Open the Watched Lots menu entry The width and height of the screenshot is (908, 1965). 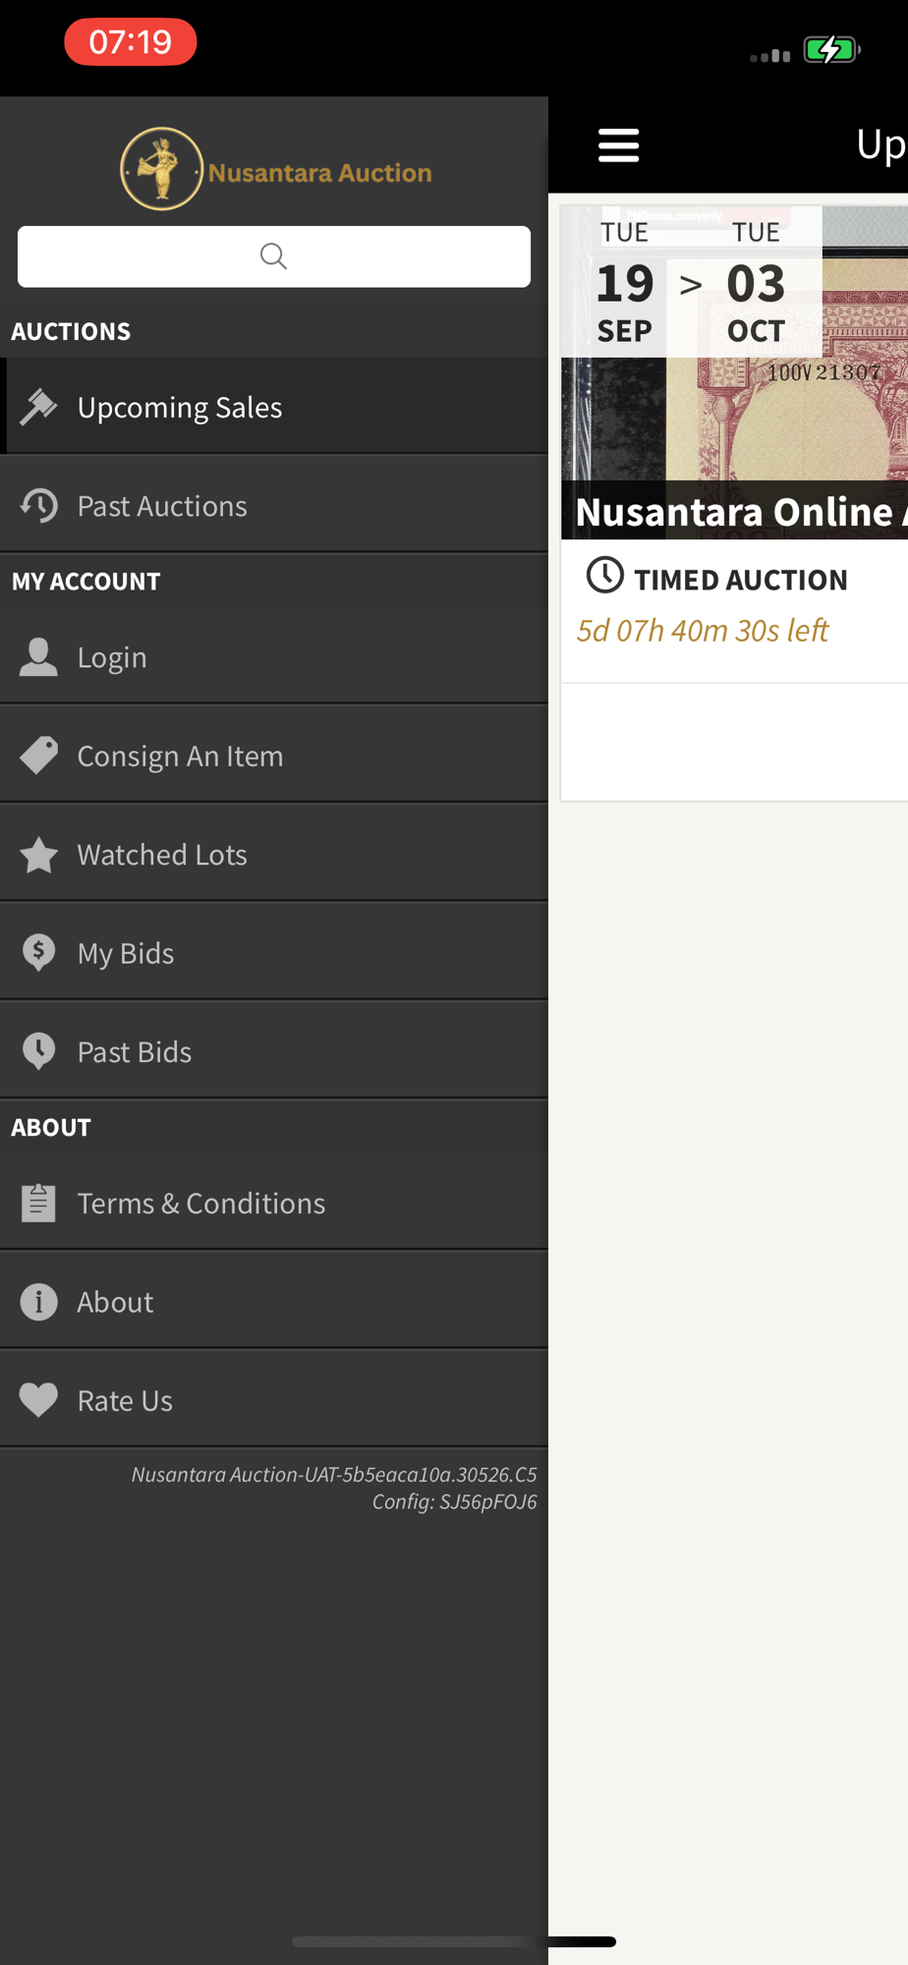[x=162, y=855]
